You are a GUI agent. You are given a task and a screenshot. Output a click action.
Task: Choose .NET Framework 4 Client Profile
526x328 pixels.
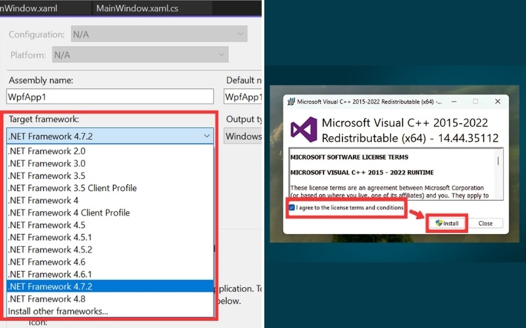[x=110, y=213]
